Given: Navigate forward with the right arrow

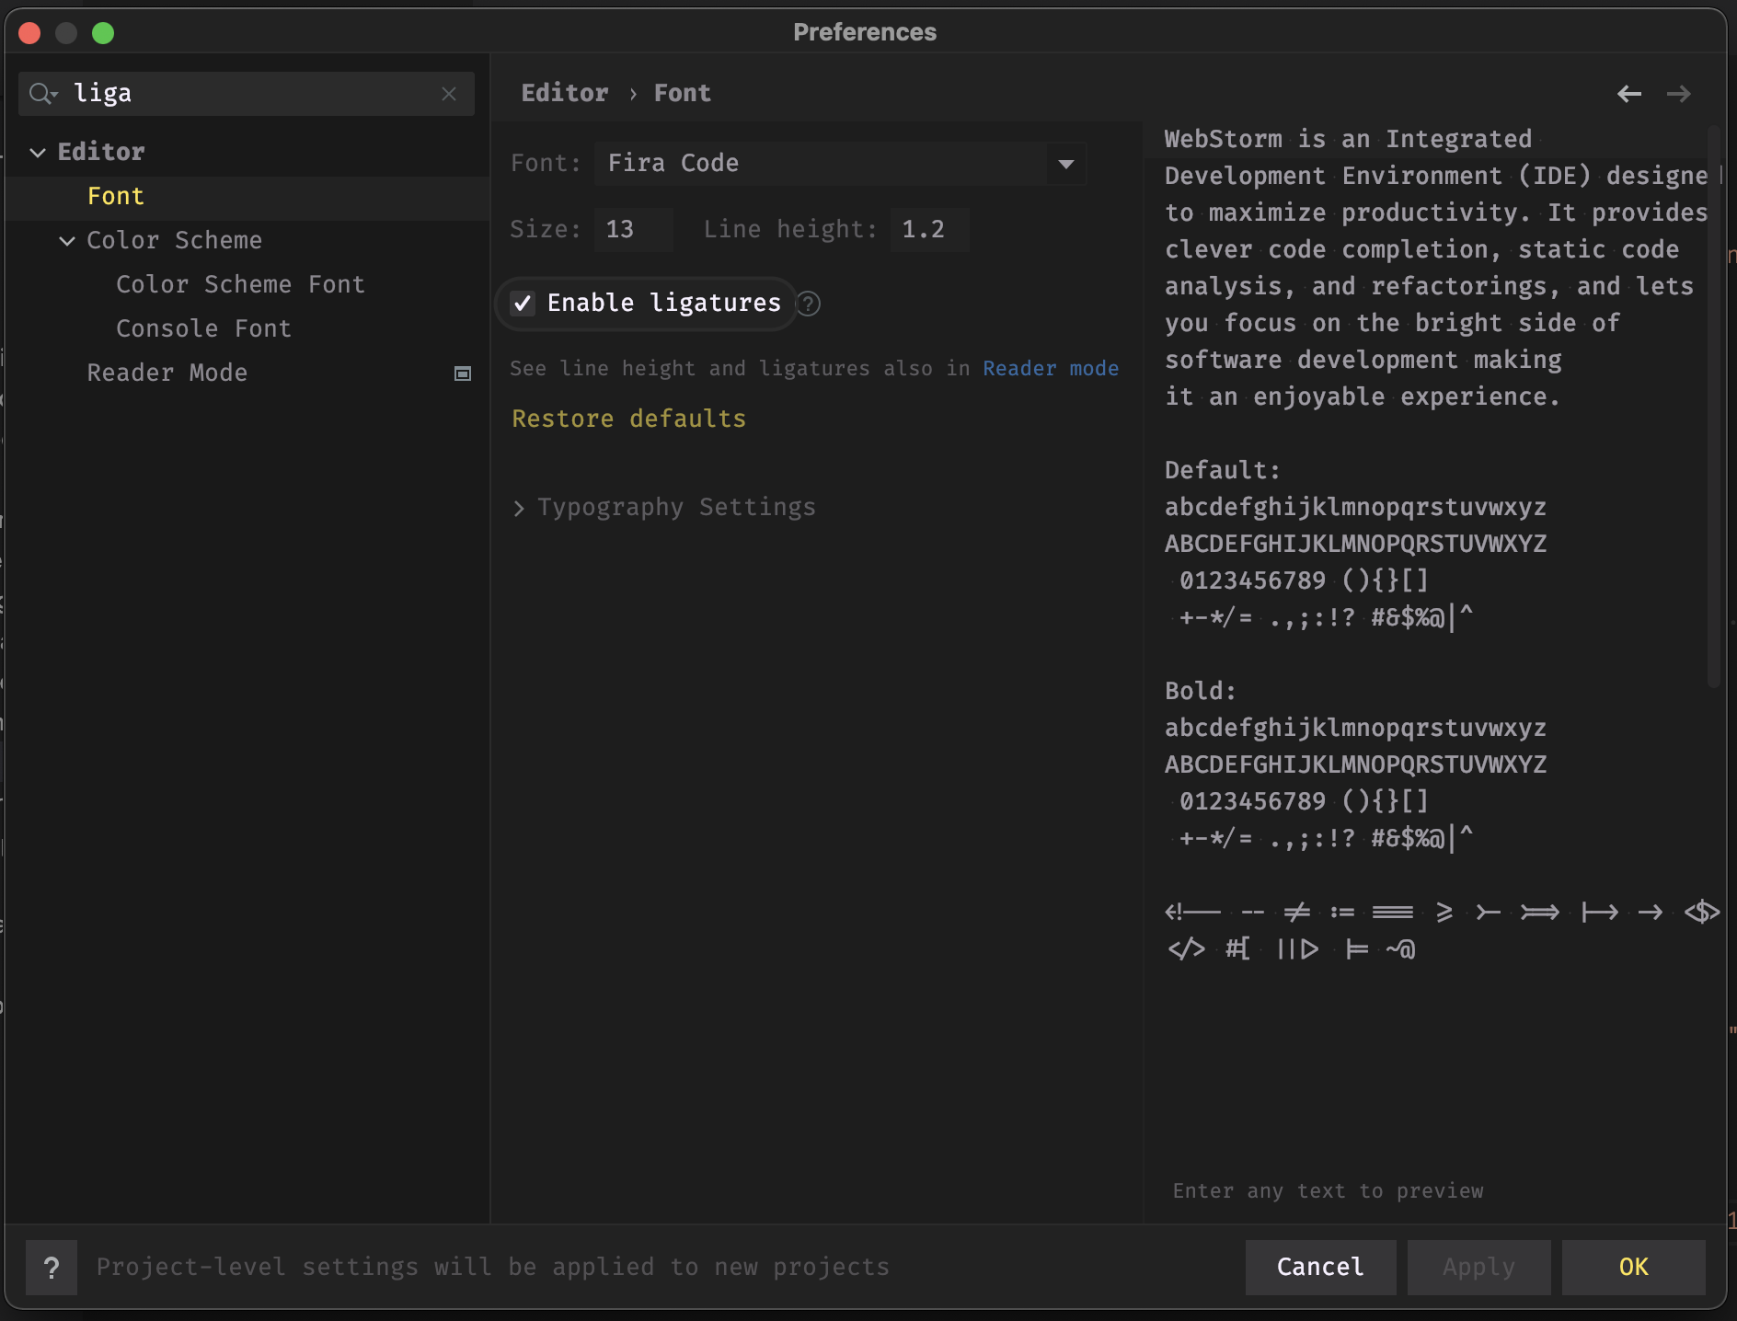Looking at the screenshot, I should point(1679,94).
